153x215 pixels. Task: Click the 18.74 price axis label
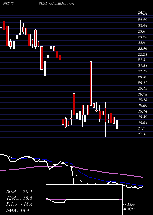tap(142, 111)
